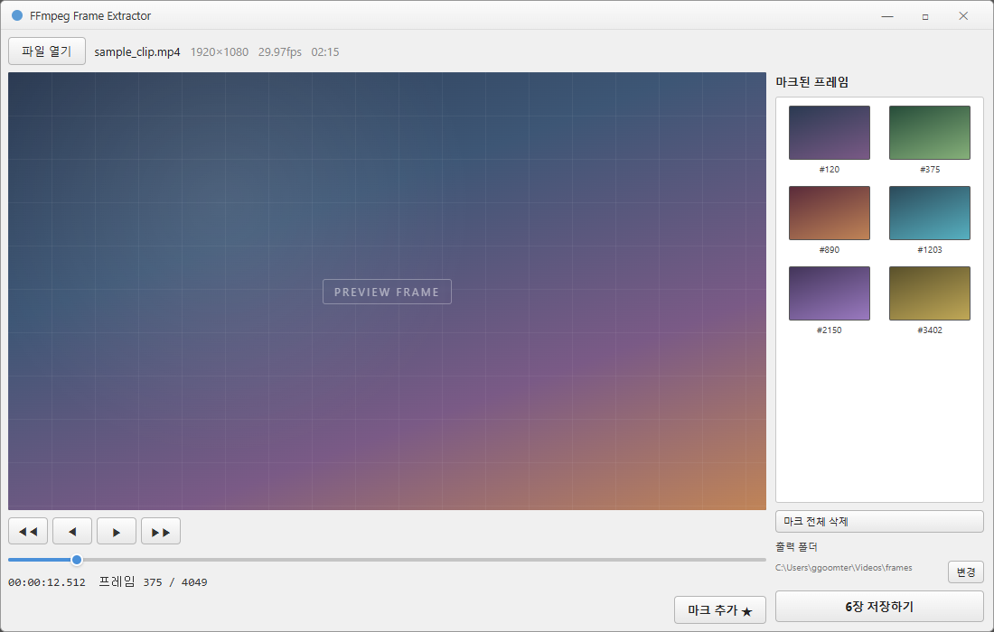Click the timecode 00:00:12.512
The image size is (994, 632).
47,582
